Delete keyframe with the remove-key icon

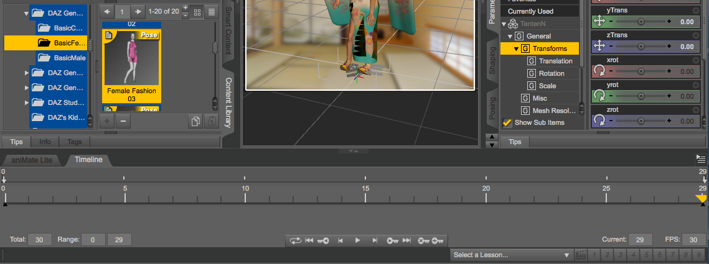tap(424, 240)
